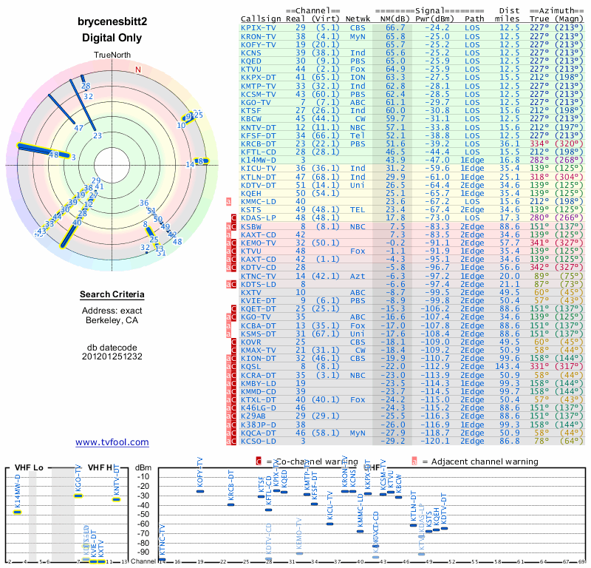The image size is (591, 568).
Task: Click the KCSO-LD callsign
Action: coord(258,442)
